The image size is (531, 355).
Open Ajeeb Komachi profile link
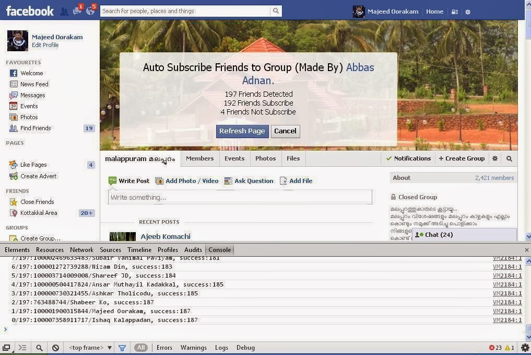[x=166, y=237]
